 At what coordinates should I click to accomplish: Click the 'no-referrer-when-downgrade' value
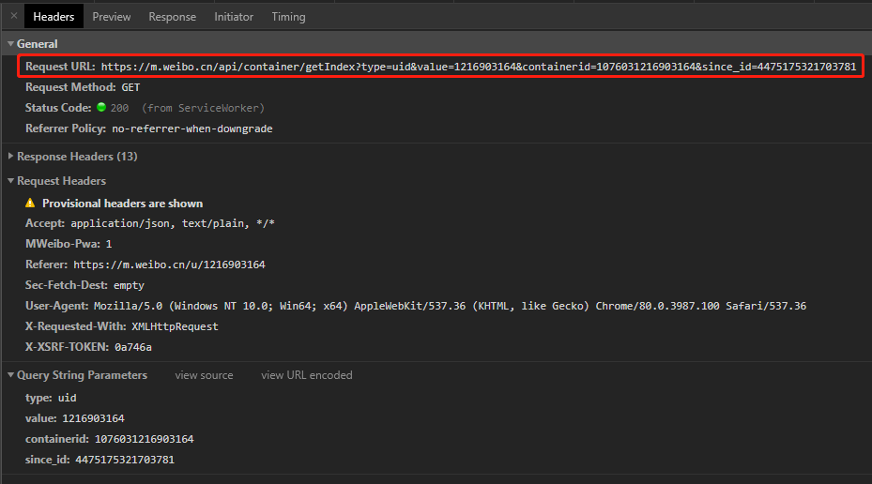pos(191,129)
